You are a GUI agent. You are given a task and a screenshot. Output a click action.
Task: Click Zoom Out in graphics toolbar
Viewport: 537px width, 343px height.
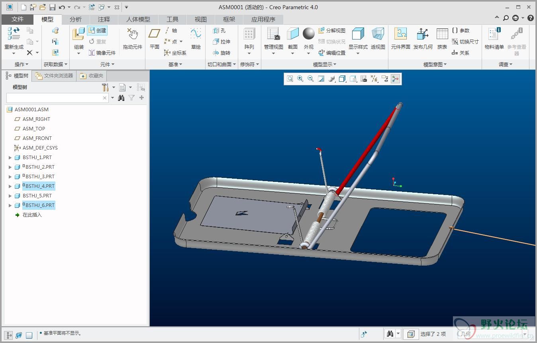click(311, 79)
